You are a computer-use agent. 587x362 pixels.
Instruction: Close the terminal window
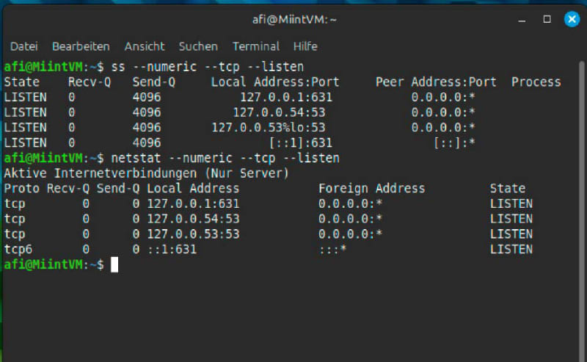[572, 20]
